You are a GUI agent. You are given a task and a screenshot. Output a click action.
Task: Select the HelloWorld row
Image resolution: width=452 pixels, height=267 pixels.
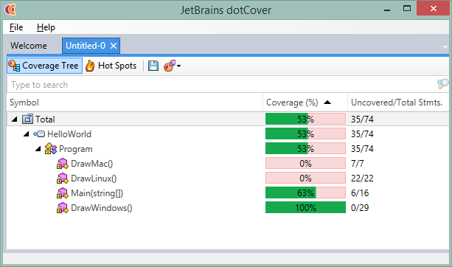(x=228, y=133)
